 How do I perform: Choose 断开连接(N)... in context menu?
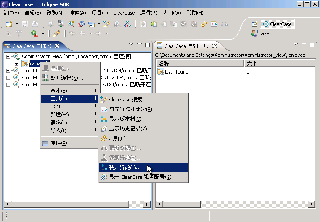70,78
